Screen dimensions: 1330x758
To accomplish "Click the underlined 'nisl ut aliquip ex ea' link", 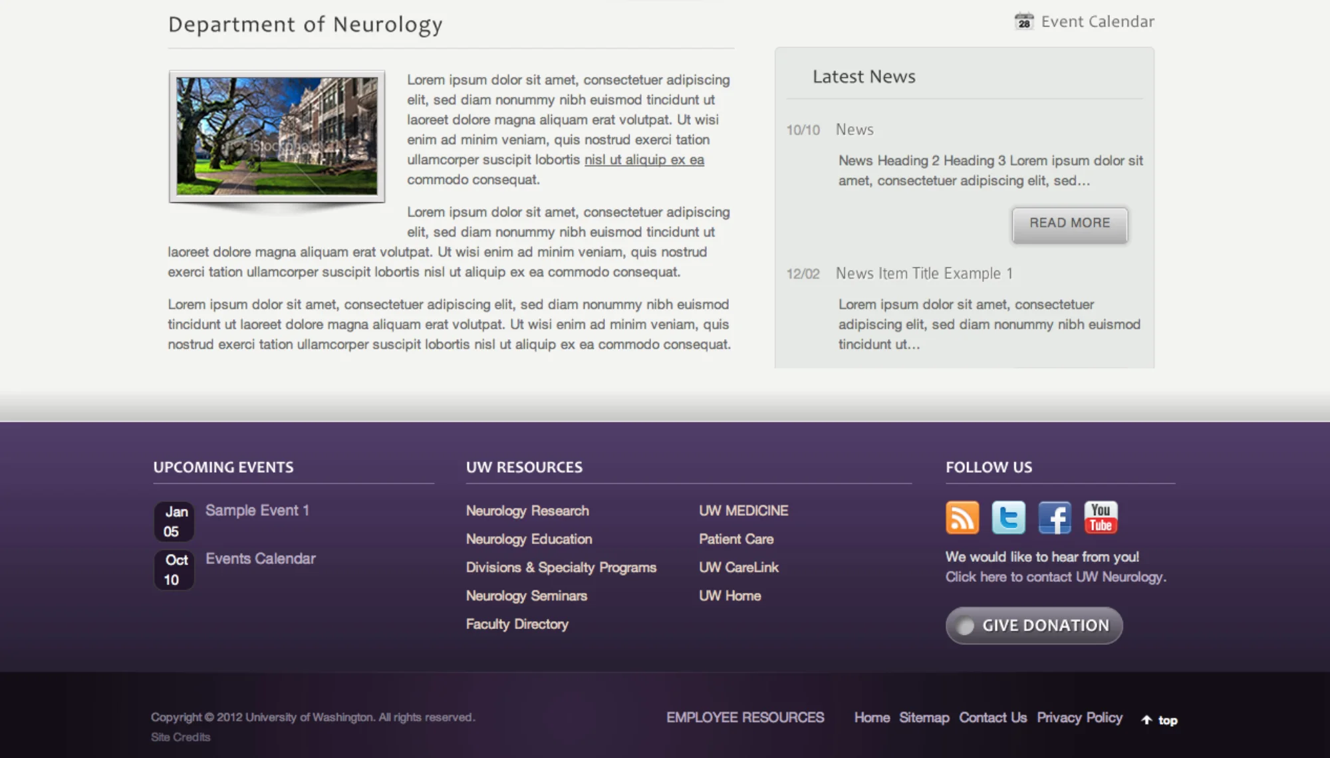I will tap(644, 160).
